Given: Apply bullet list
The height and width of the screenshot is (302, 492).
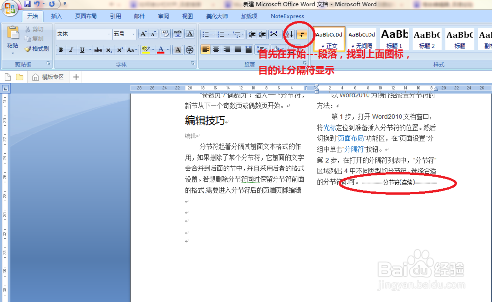Looking at the screenshot, I should pyautogui.click(x=206, y=34).
